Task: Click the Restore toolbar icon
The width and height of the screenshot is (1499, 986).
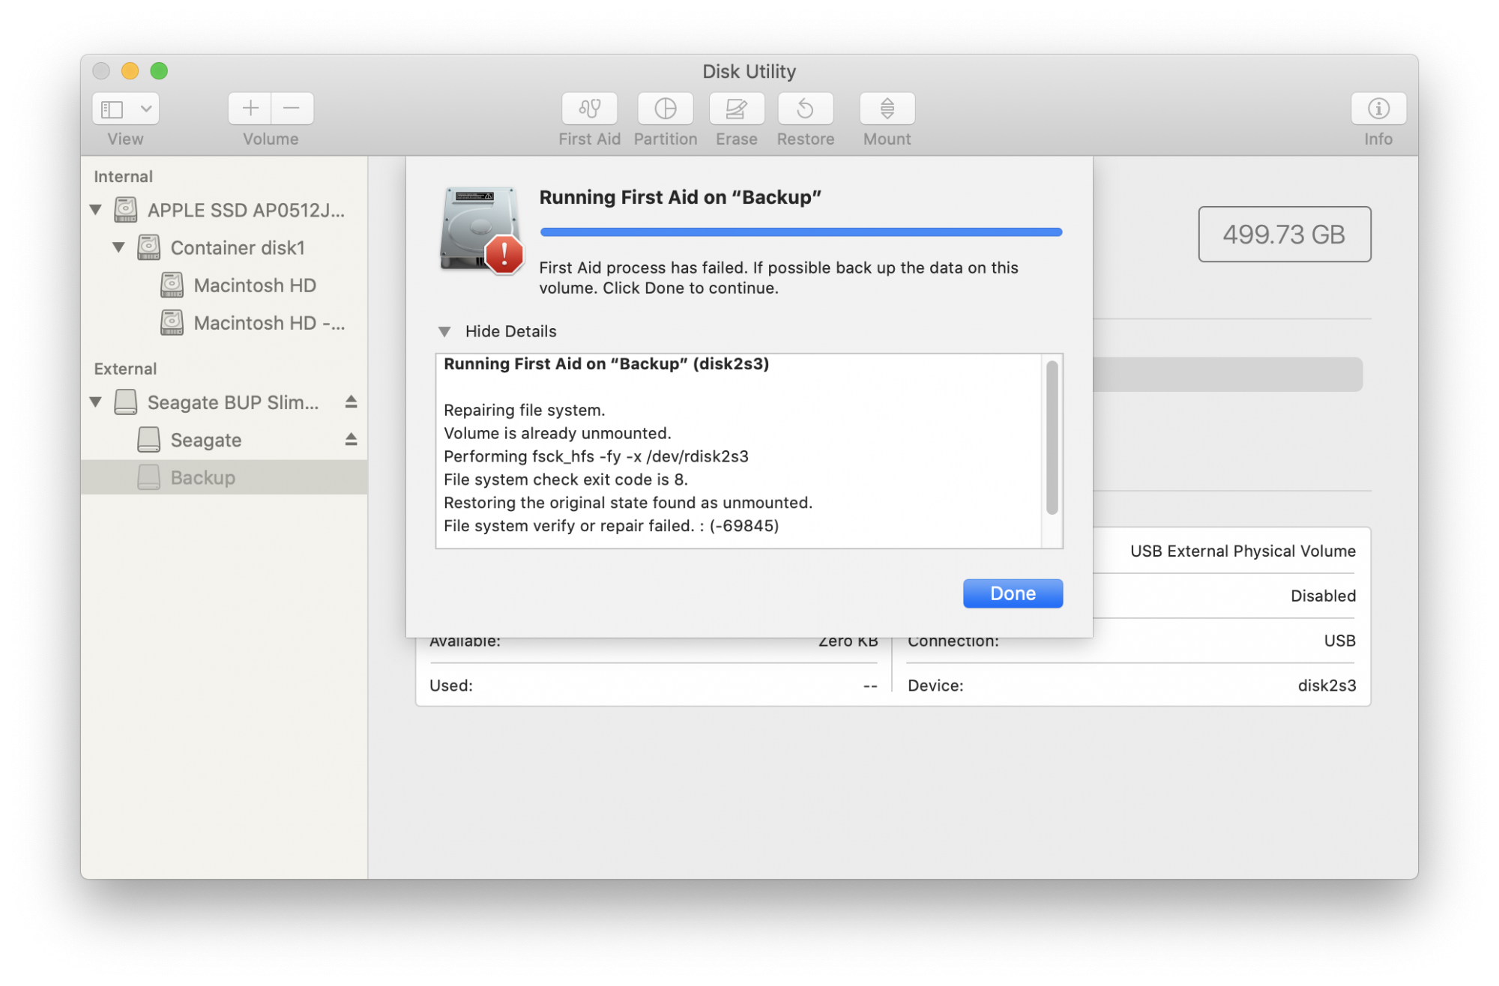Action: pyautogui.click(x=805, y=109)
